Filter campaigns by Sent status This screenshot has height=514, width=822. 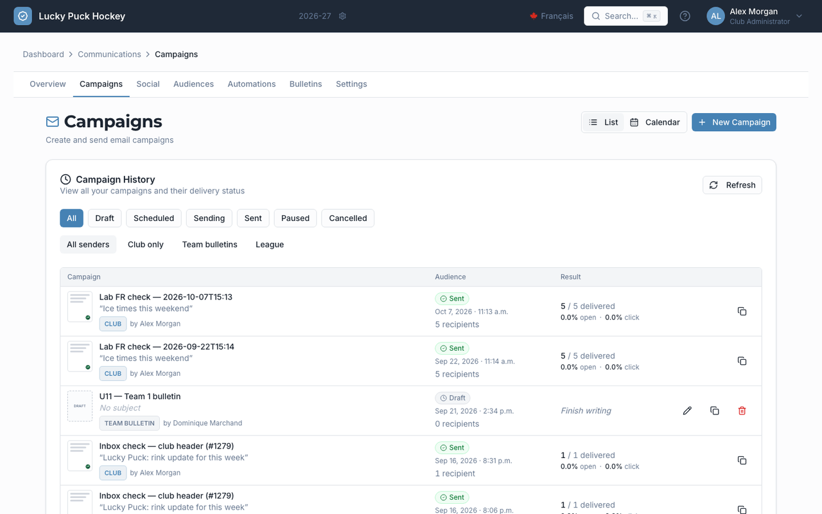coord(253,218)
